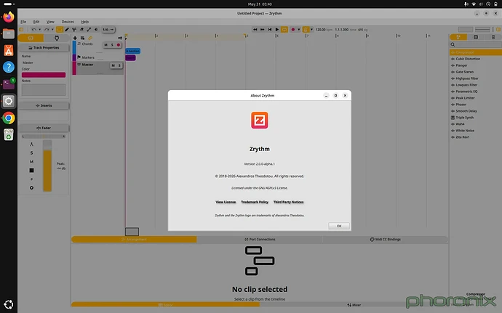Arm the Chords track for recording
Viewport: 502px width, 313px height.
click(x=118, y=45)
